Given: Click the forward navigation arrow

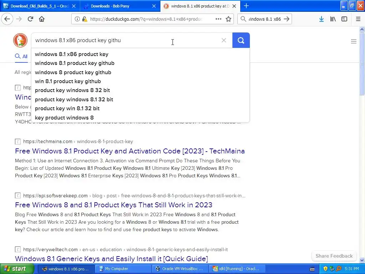Looking at the screenshot, I should [19, 19].
